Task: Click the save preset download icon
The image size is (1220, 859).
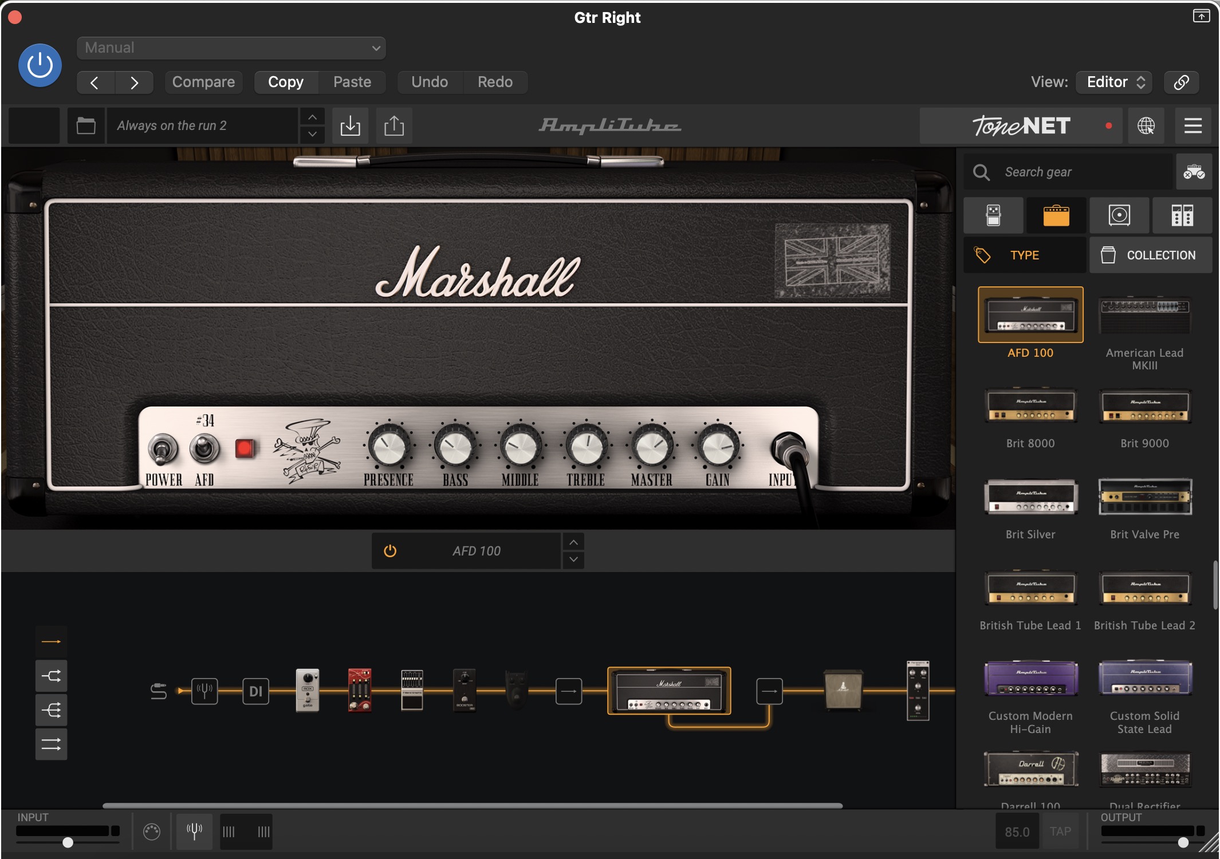Action: coord(350,125)
